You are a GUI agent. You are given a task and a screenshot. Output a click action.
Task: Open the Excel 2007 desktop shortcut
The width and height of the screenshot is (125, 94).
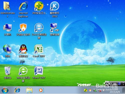(x=39, y=51)
